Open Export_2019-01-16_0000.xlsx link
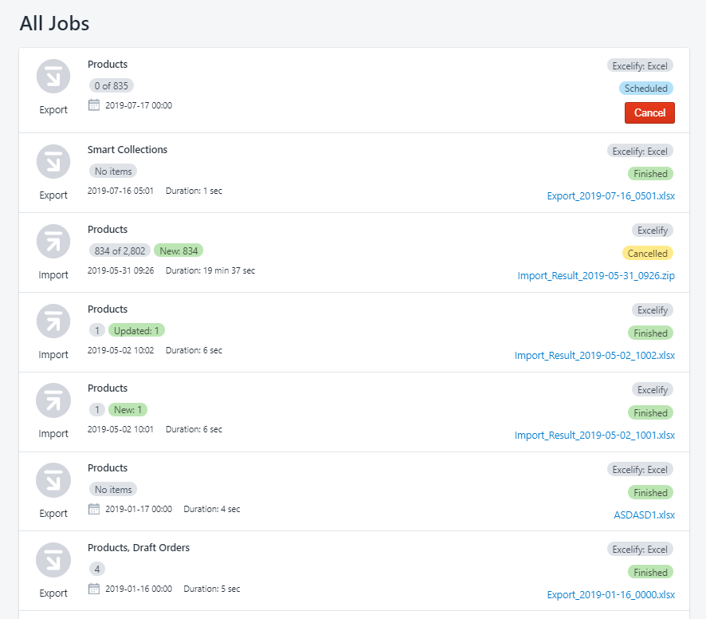The height and width of the screenshot is (619, 706). coord(610,595)
